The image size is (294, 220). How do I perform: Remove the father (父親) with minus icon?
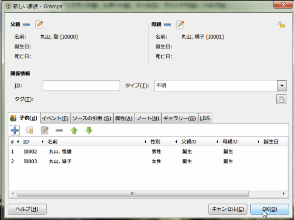coord(26,24)
